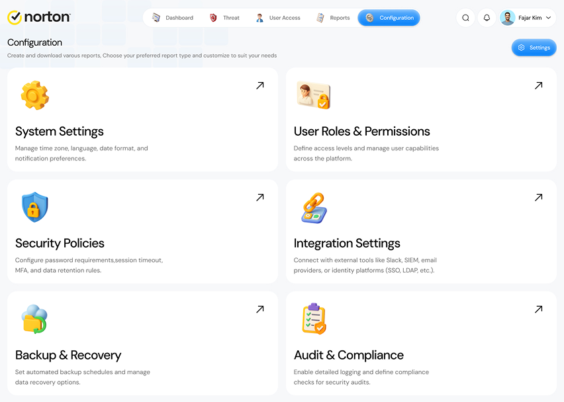The image size is (564, 402).
Task: Open the User Access tab
Action: [x=278, y=18]
